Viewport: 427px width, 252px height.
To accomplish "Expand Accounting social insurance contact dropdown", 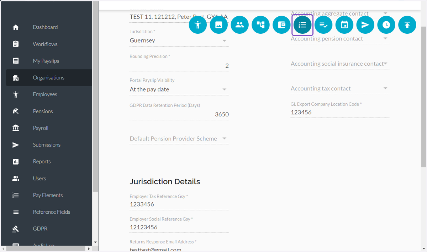I will [340, 64].
